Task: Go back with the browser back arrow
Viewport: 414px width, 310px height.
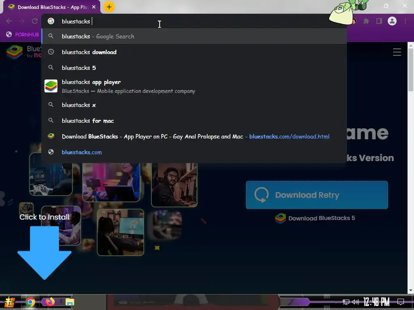Action: 9,21
